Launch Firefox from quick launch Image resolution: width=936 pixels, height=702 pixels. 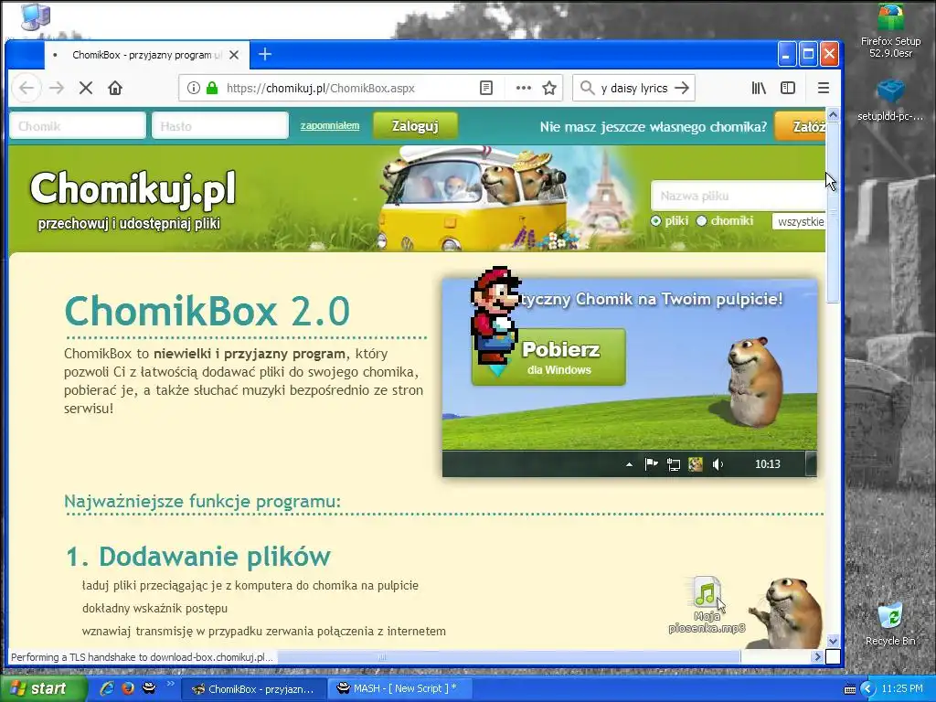click(127, 688)
